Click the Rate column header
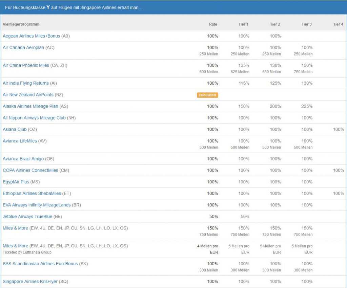The width and height of the screenshot is (347, 288). (x=213, y=24)
